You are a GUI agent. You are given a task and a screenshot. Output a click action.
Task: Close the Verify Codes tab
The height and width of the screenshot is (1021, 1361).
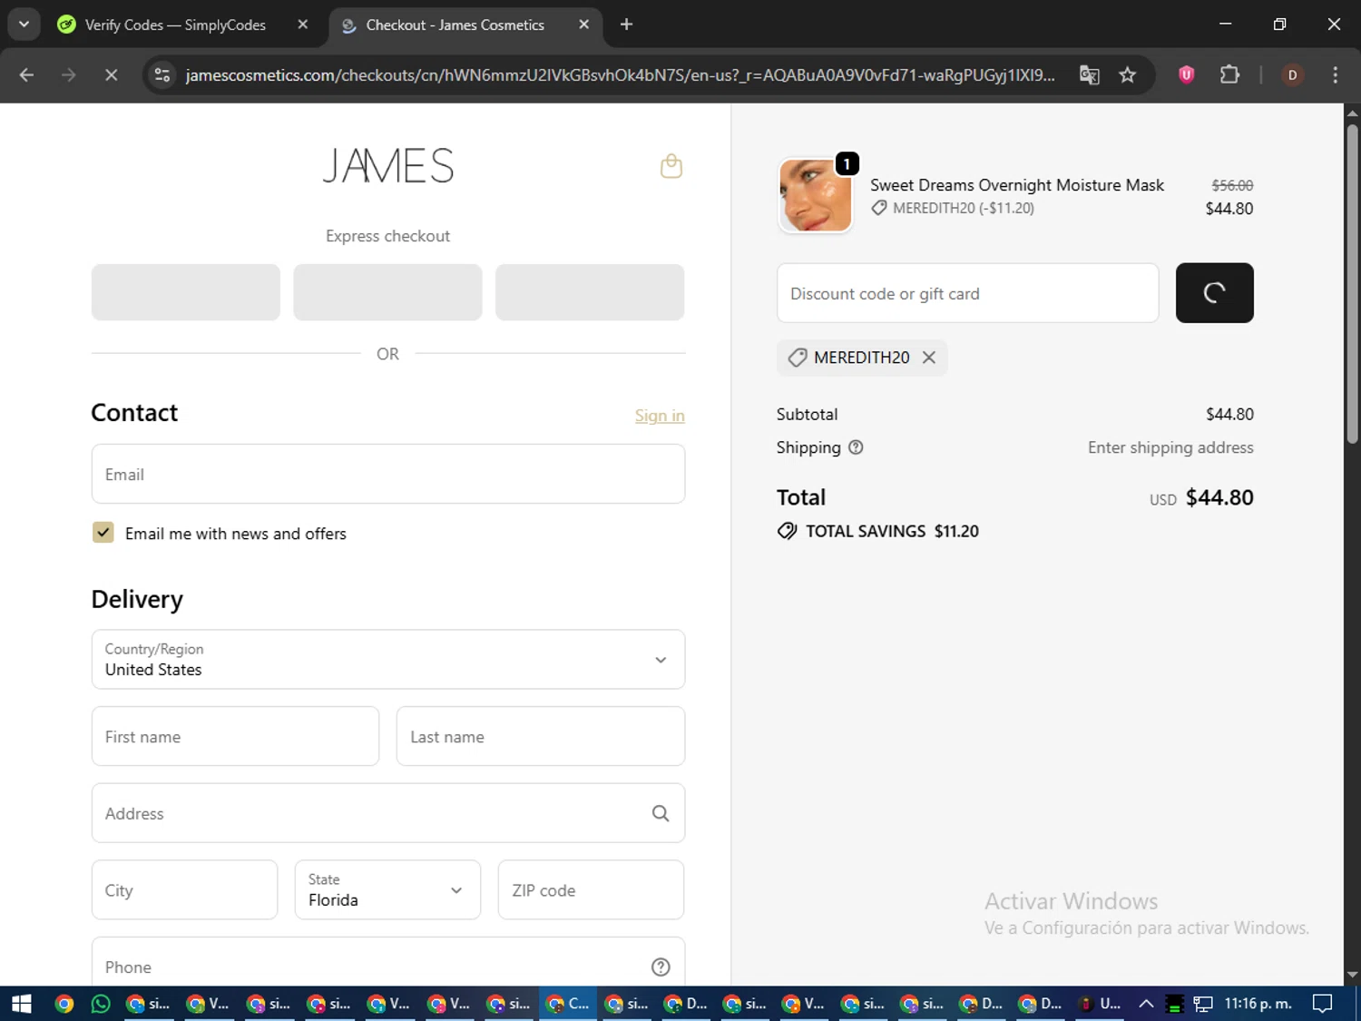(303, 25)
